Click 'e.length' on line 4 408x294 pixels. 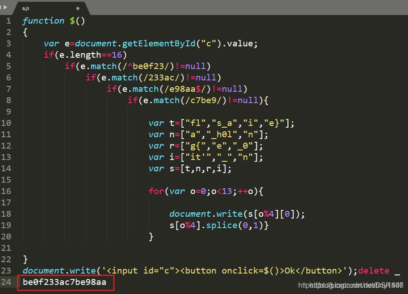tap(80, 55)
